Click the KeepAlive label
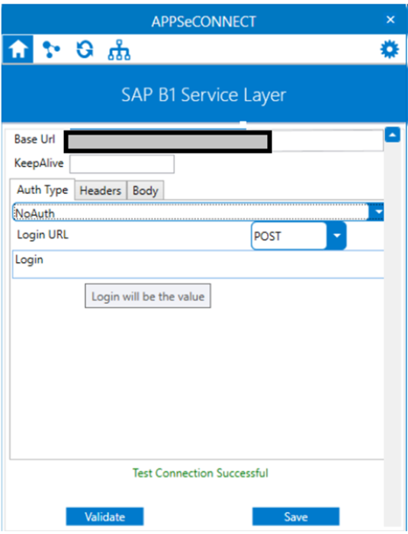This screenshot has width=408, height=534. click(39, 163)
